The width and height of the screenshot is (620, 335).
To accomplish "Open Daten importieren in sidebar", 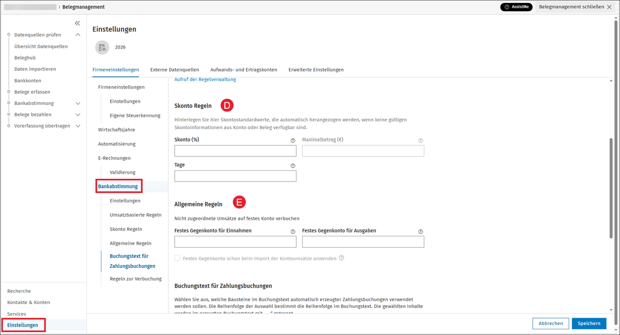I will 35,69.
